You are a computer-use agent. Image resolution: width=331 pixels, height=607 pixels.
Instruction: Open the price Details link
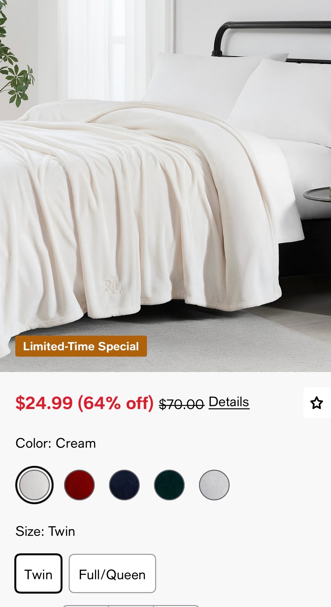[x=229, y=402]
